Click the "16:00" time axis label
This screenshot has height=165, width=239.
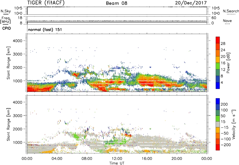pos(147,159)
